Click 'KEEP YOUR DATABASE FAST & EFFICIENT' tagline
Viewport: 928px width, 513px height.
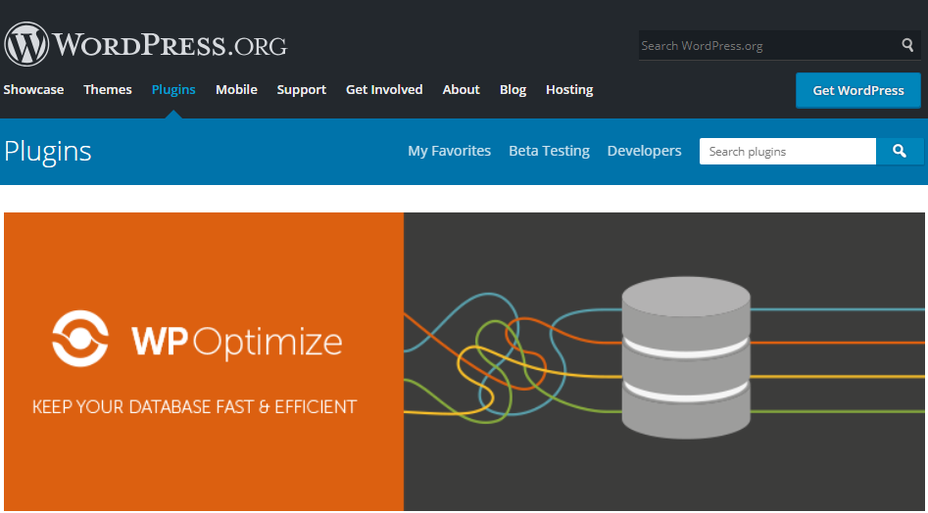tap(195, 407)
